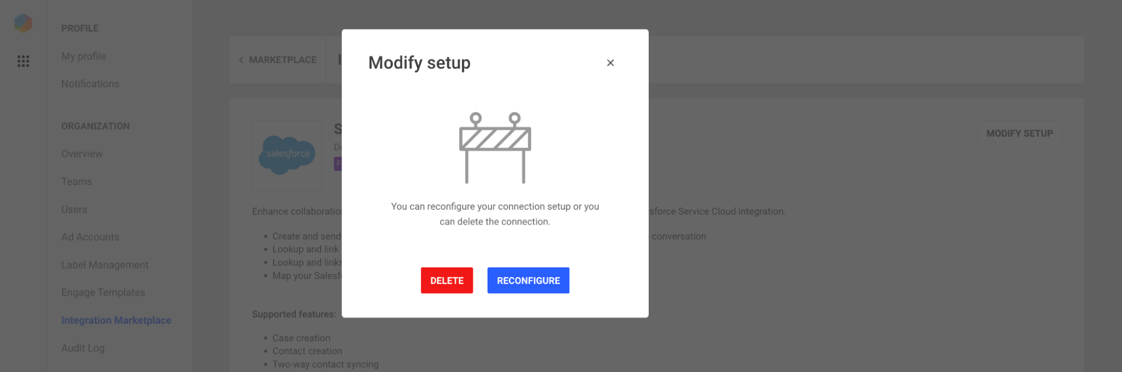Delete the connection with the red button
Screen dimensions: 1122x372
pyautogui.click(x=447, y=280)
